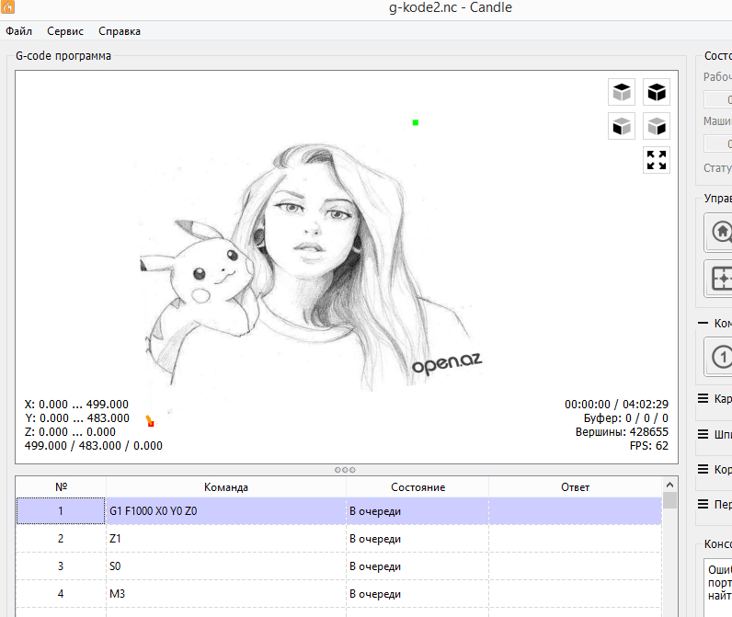The width and height of the screenshot is (732, 617).
Task: Expand the Пер panel
Action: coord(703,504)
